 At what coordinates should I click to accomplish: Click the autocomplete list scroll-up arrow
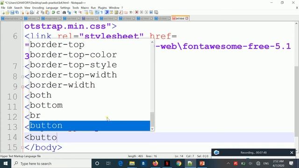(152, 42)
